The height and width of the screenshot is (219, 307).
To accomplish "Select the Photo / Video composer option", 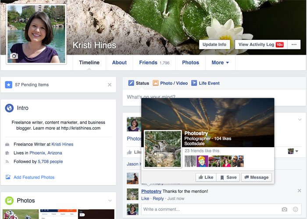I will coord(170,83).
